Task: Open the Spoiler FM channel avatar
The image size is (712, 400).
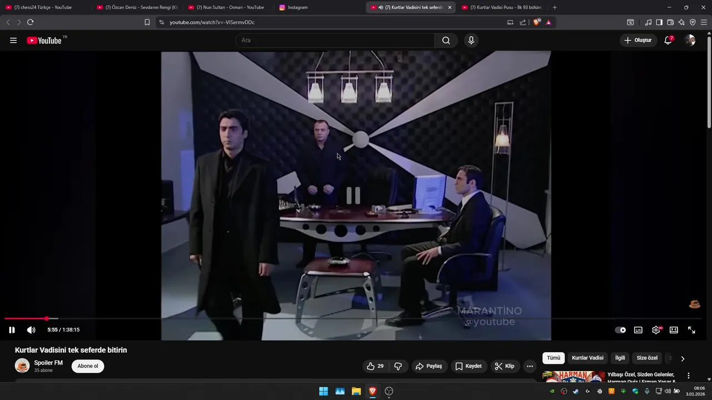Action: [22, 366]
